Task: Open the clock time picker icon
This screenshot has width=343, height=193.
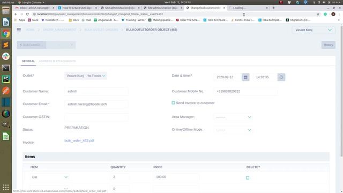Action: (x=281, y=77)
